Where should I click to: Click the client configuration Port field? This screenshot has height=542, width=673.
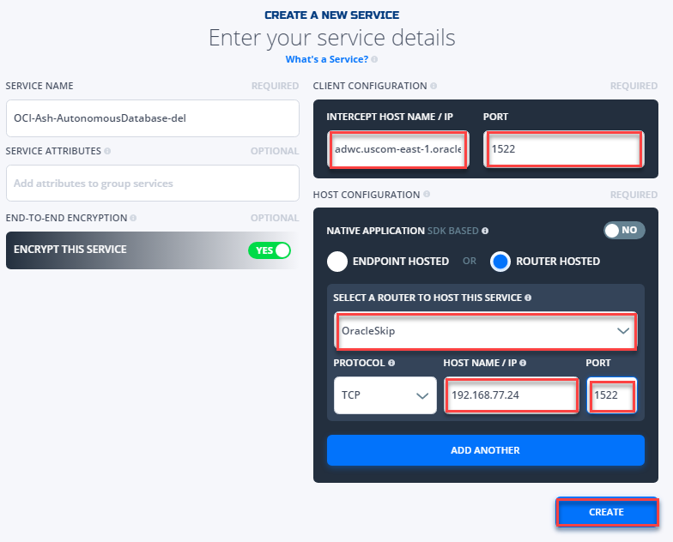pyautogui.click(x=563, y=149)
